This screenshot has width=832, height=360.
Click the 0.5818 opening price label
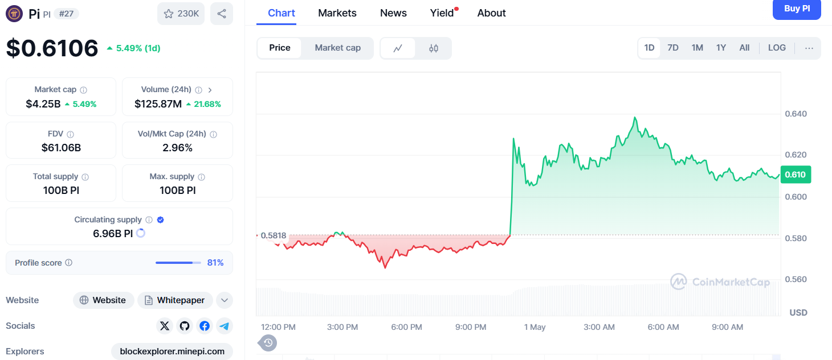click(274, 235)
